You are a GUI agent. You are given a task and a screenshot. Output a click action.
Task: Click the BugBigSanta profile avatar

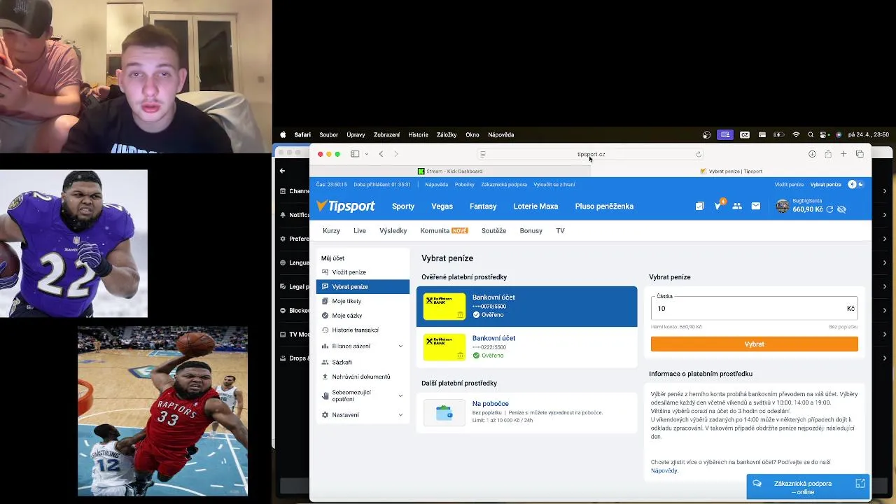[783, 206]
